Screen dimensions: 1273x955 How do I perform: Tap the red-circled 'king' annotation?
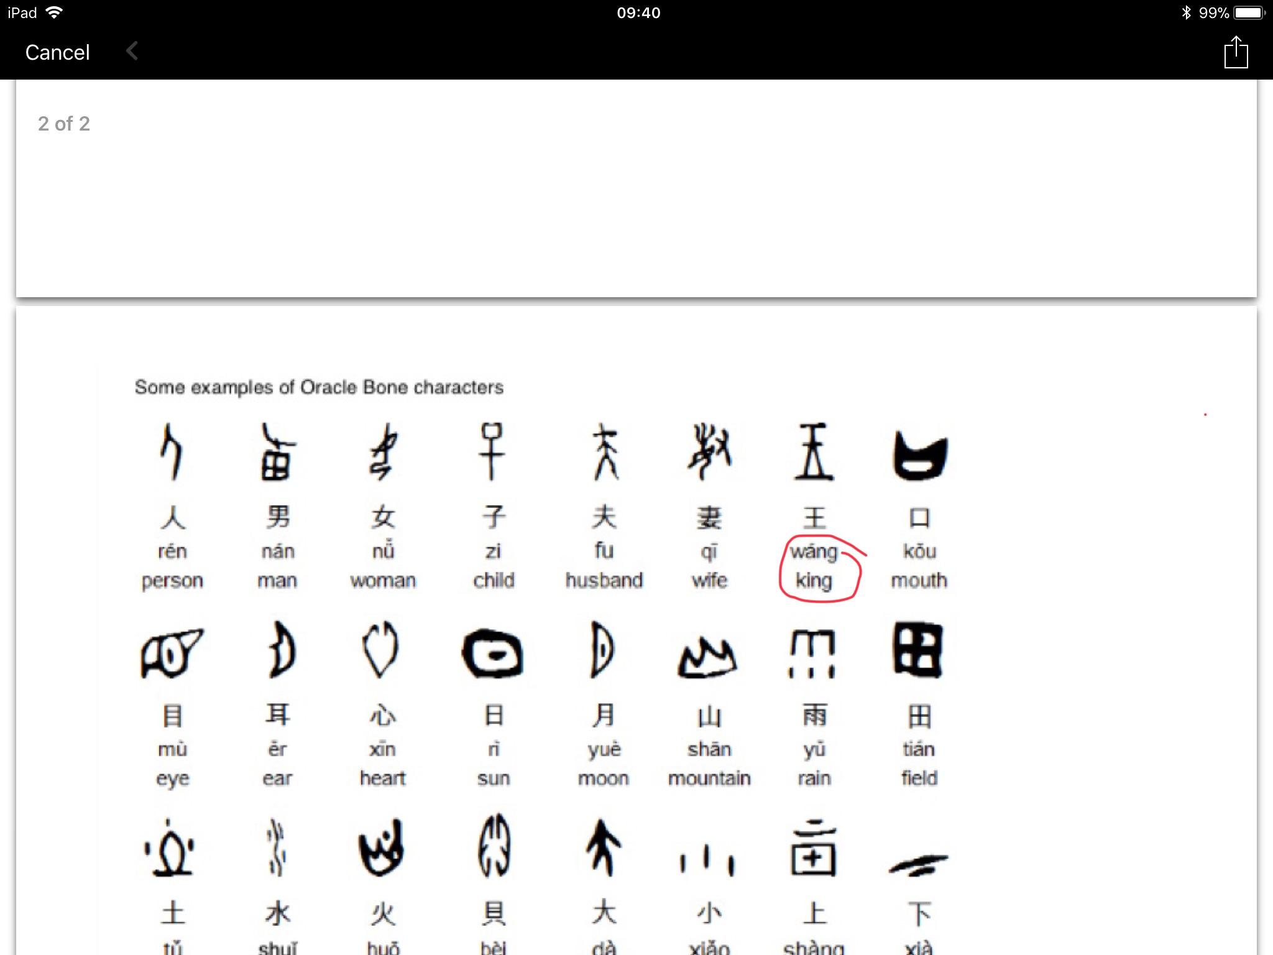click(814, 579)
